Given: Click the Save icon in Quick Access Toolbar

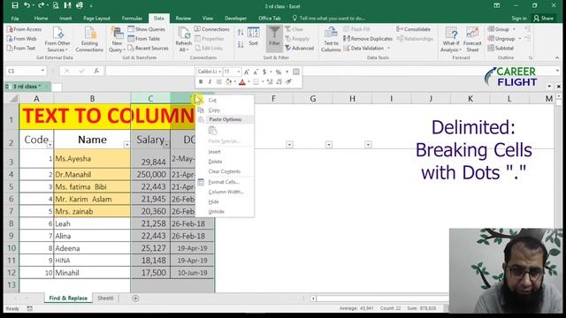Looking at the screenshot, I should pos(15,5).
